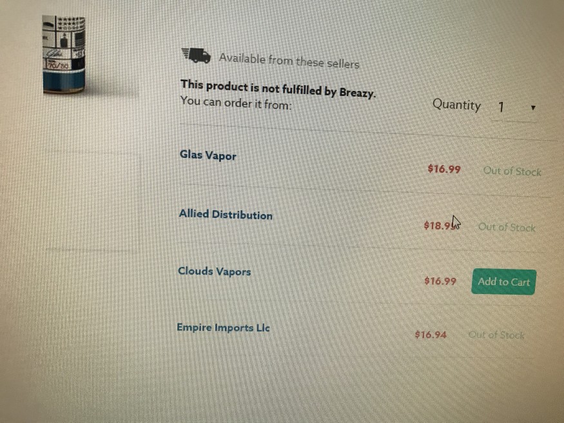This screenshot has height=423, width=564.
Task: Click Glas Vapor's $16.99 price
Action: (444, 169)
